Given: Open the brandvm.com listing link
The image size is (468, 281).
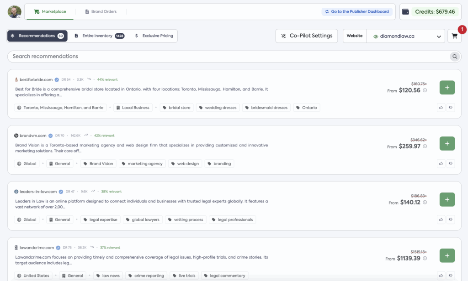Looking at the screenshot, I should pos(33,135).
